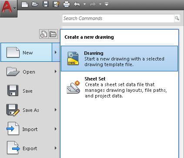Expand the New submenu arrow

click(x=56, y=52)
